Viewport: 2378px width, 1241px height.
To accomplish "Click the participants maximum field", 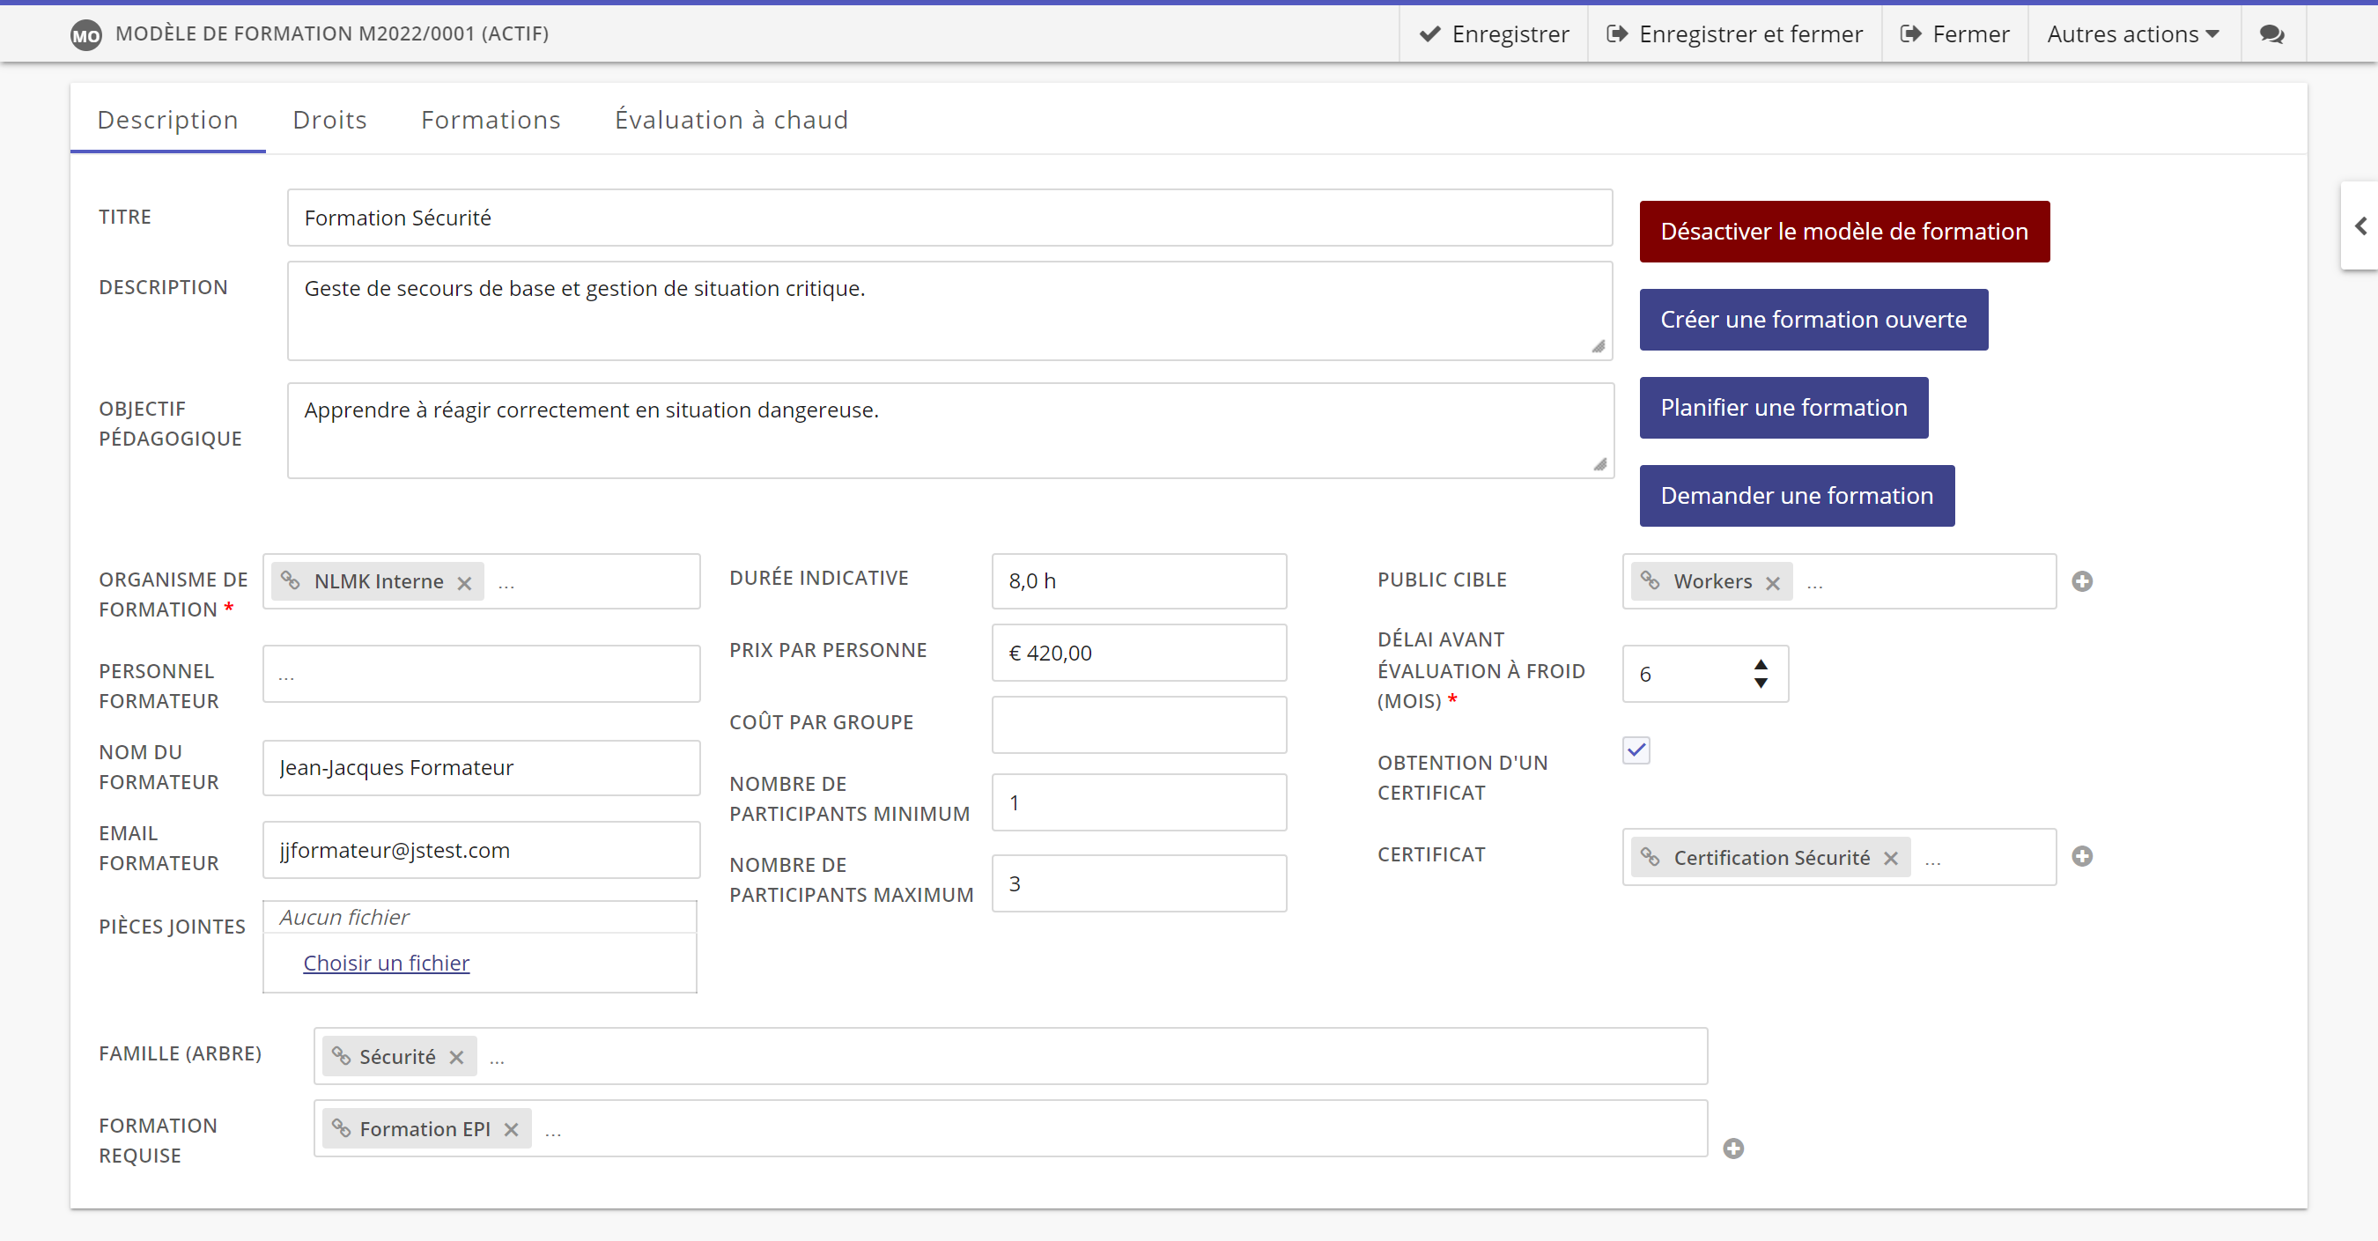I will (x=1139, y=883).
